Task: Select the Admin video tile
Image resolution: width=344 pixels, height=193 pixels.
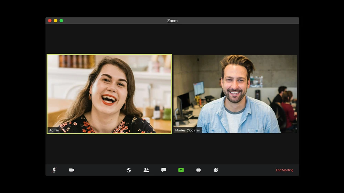Action: (109, 94)
